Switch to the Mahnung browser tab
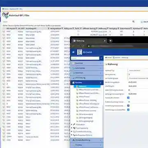148x148 pixels. [89, 41]
